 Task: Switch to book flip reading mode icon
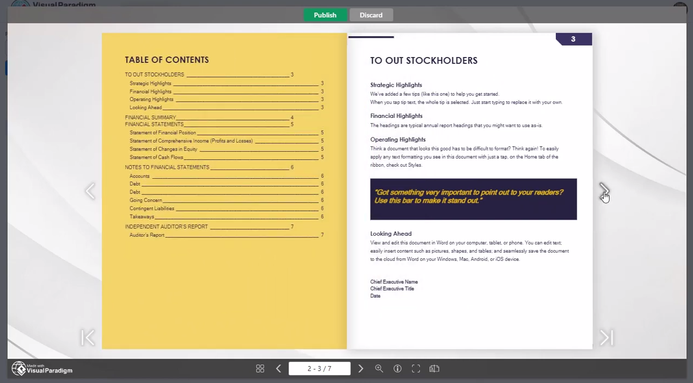point(434,368)
